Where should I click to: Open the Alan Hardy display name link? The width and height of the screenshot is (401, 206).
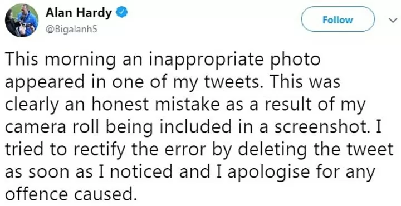(79, 13)
